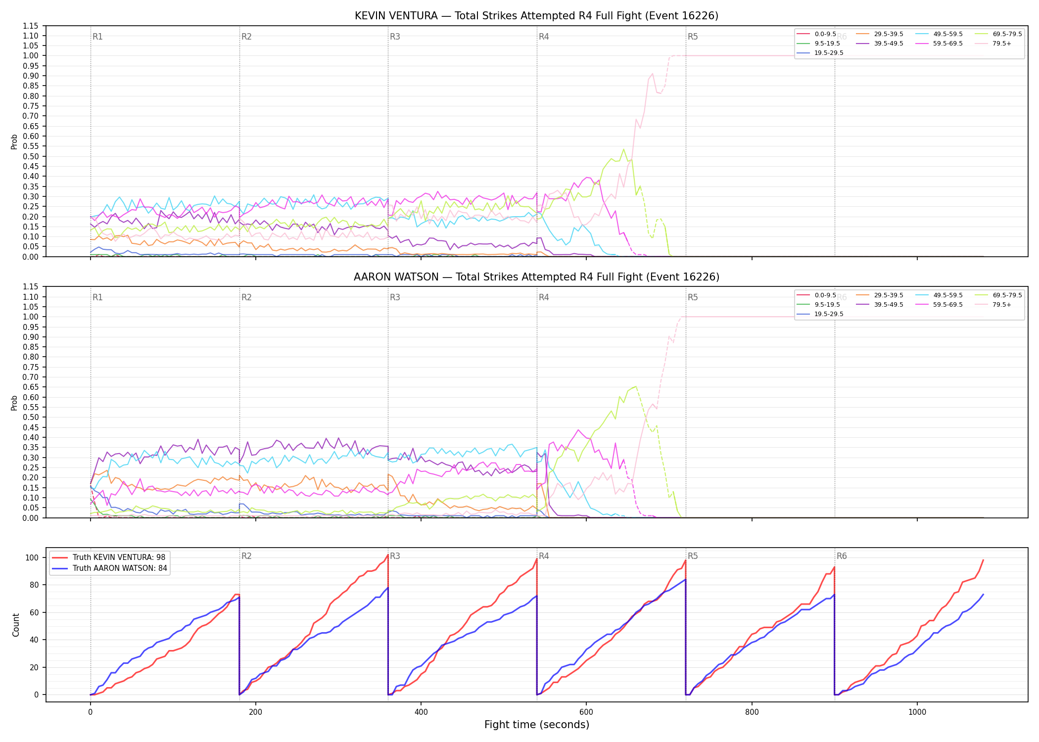Click 29.5-39.5 legend entry in Aaron Watson chart
Viewport: 1039px width, 742px height.
click(x=879, y=295)
